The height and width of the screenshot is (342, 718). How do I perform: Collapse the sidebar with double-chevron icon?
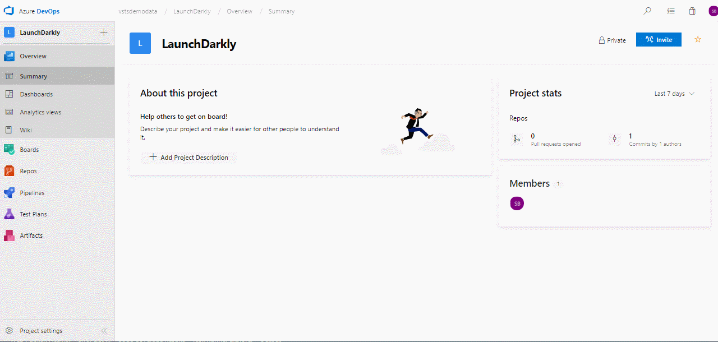[104, 331]
